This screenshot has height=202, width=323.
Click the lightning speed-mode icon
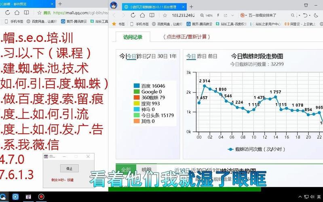point(218,15)
